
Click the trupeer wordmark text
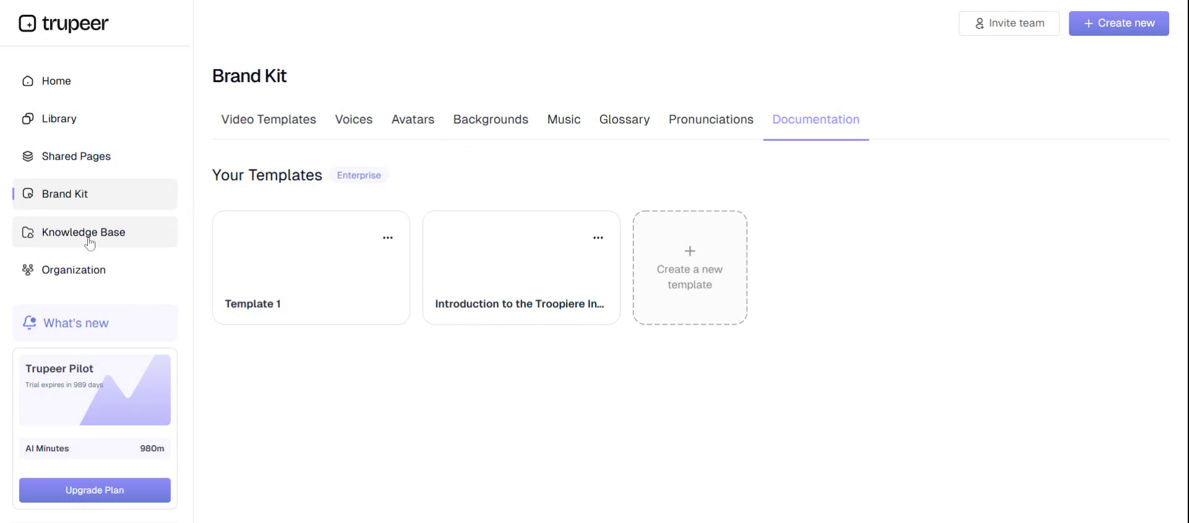coord(75,24)
